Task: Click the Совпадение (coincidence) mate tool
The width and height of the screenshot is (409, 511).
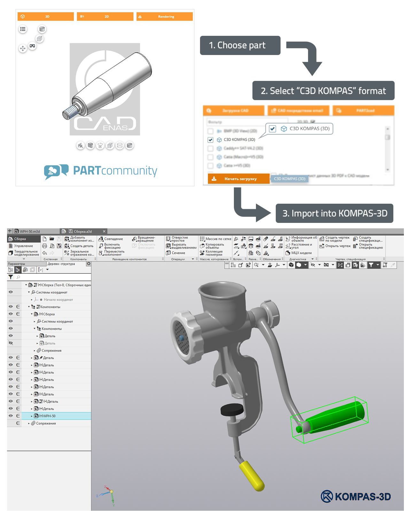Action: click(x=111, y=239)
